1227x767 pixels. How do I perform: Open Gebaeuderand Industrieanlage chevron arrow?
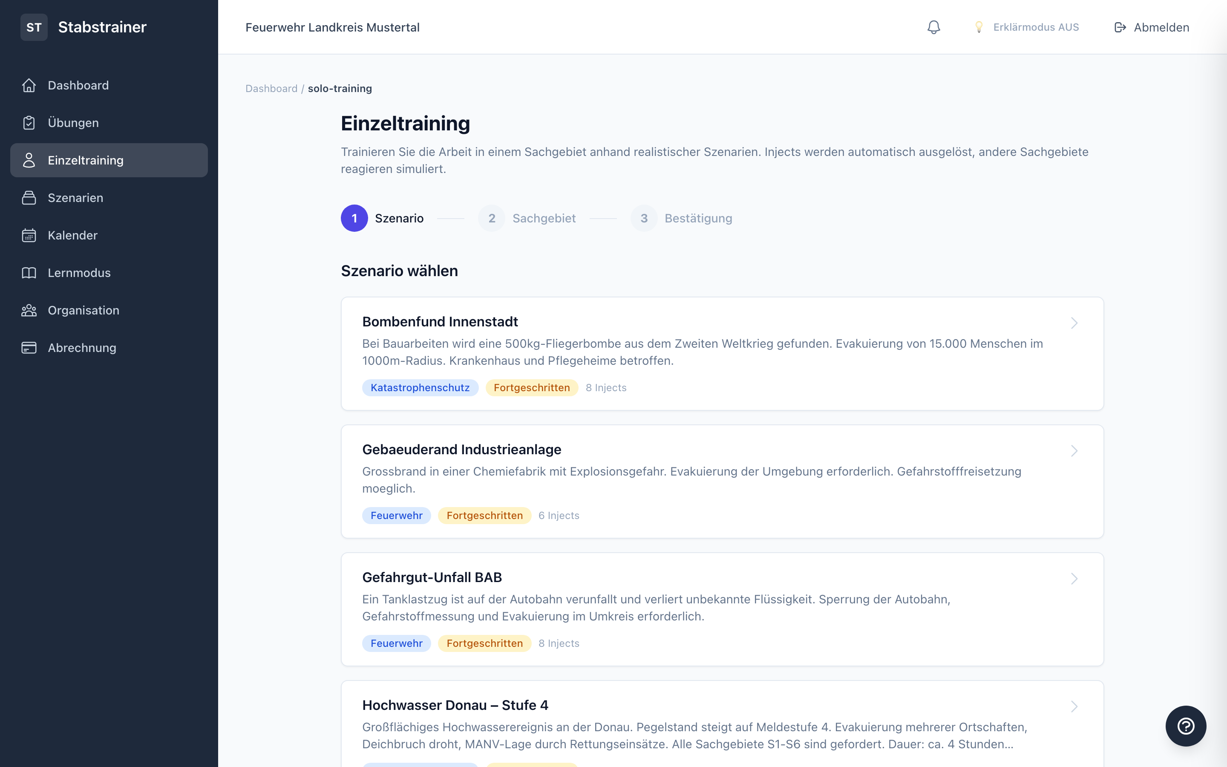pyautogui.click(x=1074, y=451)
